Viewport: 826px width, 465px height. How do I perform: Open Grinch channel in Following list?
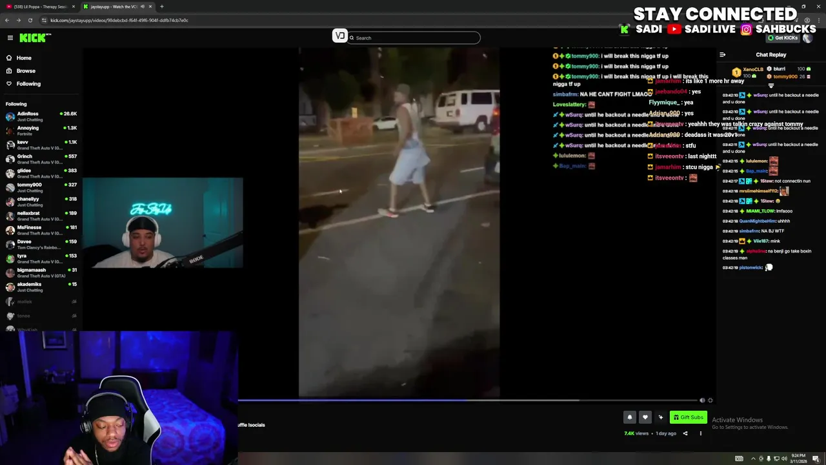[x=40, y=159]
